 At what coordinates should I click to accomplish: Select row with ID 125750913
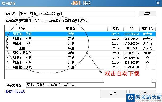click(80, 34)
